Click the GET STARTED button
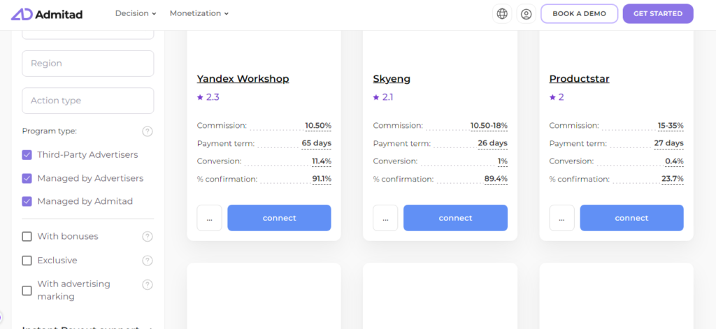This screenshot has width=716, height=329. (658, 14)
